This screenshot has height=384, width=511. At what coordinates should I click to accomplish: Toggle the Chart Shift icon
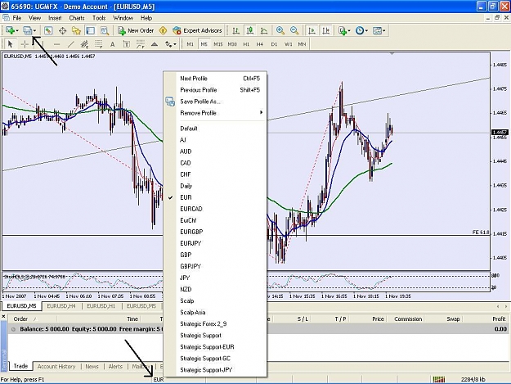[326, 30]
